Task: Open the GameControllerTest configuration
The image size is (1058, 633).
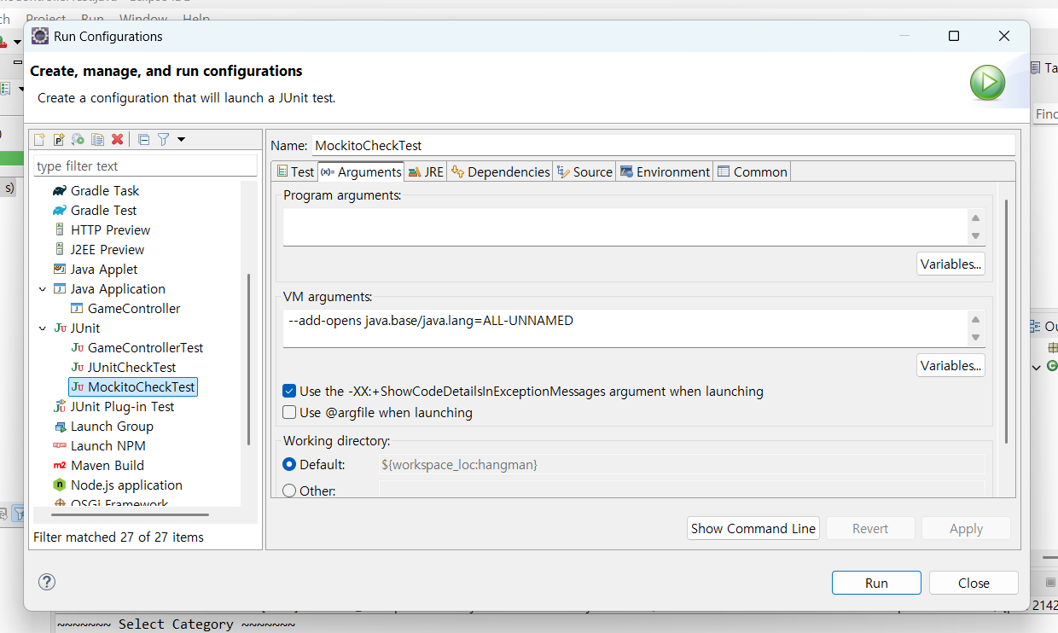Action: point(145,347)
